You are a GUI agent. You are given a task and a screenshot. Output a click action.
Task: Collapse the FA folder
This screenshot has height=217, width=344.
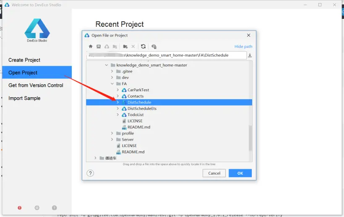112,84
